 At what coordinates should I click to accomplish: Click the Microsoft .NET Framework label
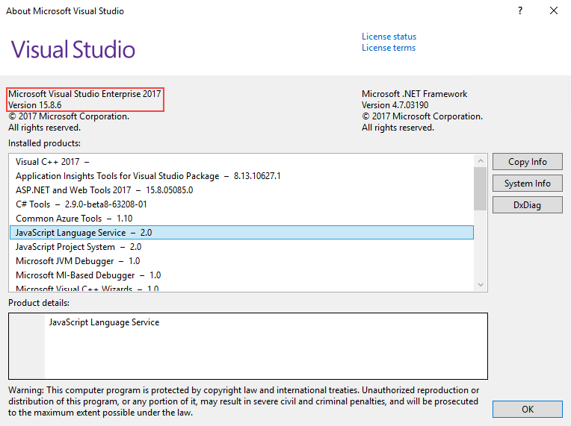click(414, 94)
